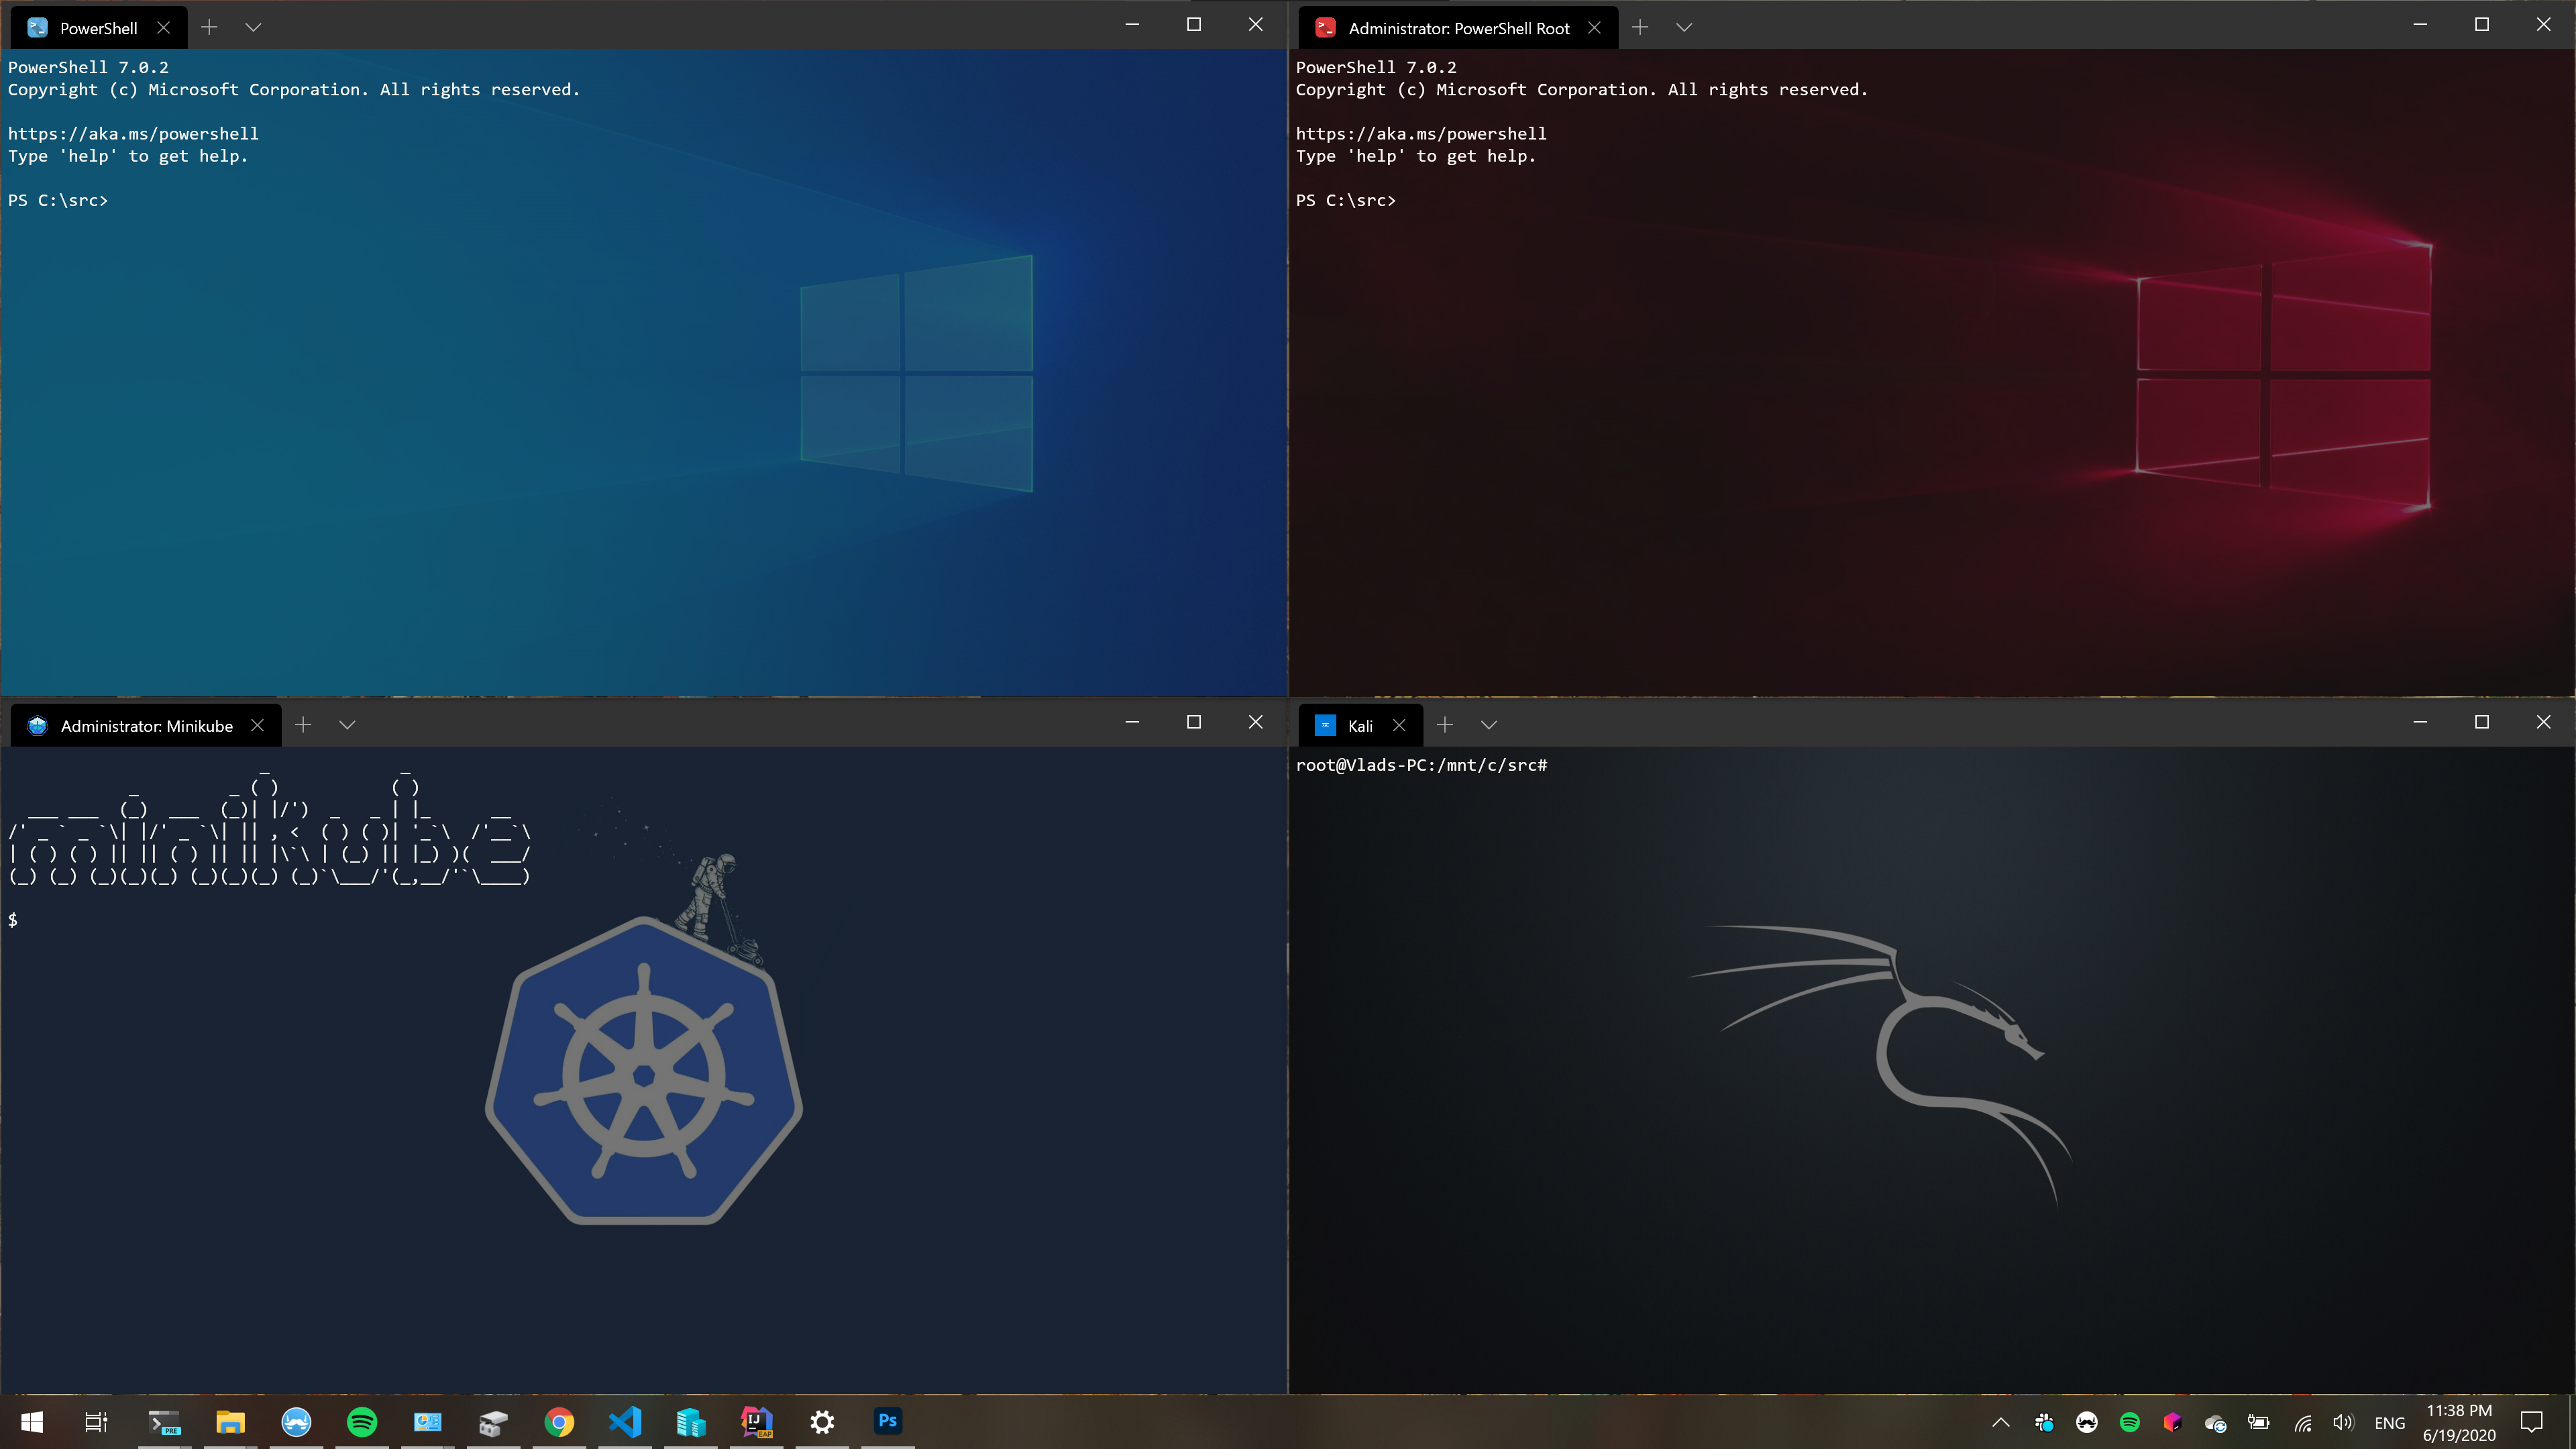Open Google Chrome from taskbar
Viewport: 2576px width, 1449px height.
click(559, 1422)
